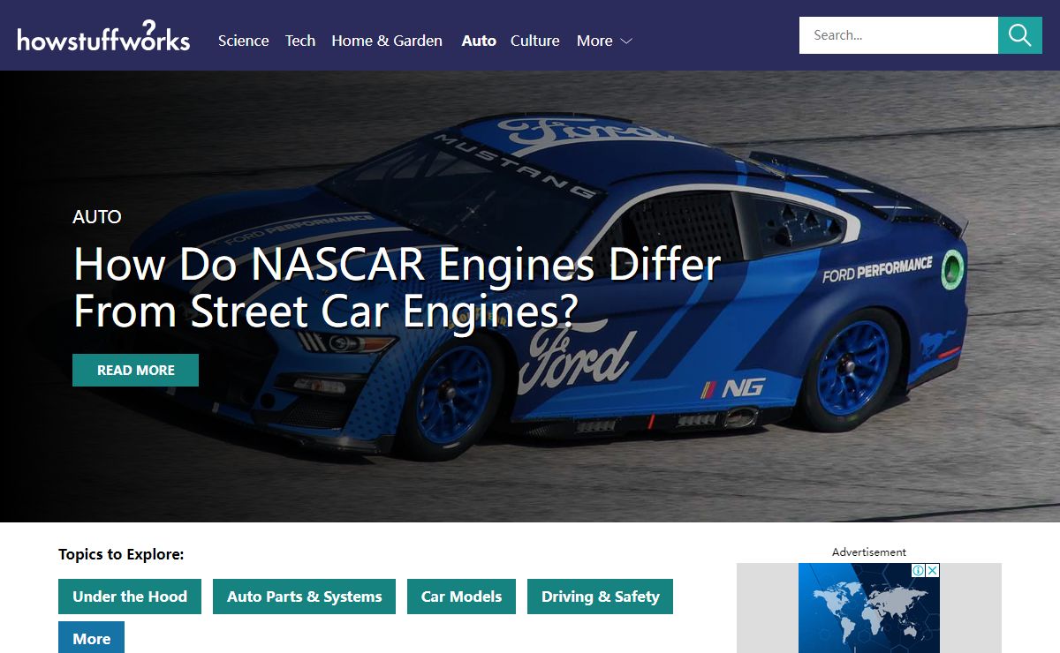1060x653 pixels.
Task: Click the ad info icon
Action: 918,571
